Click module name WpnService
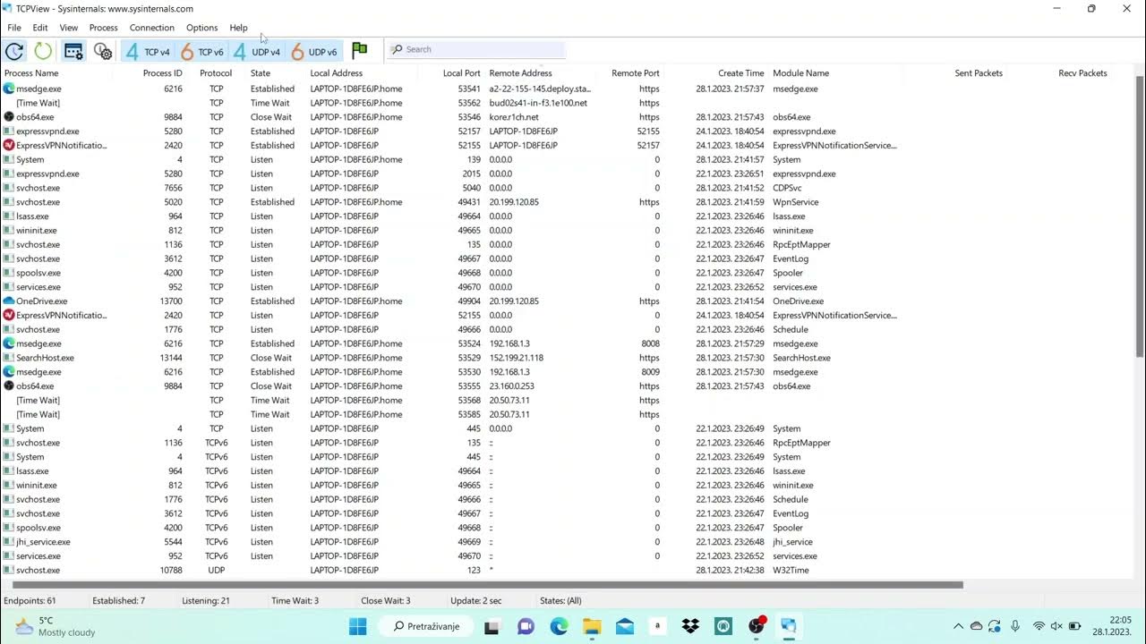The image size is (1146, 644). point(795,202)
